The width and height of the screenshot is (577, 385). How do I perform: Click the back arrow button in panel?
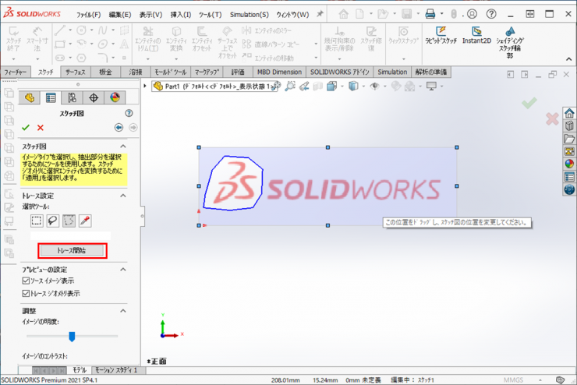click(x=119, y=128)
